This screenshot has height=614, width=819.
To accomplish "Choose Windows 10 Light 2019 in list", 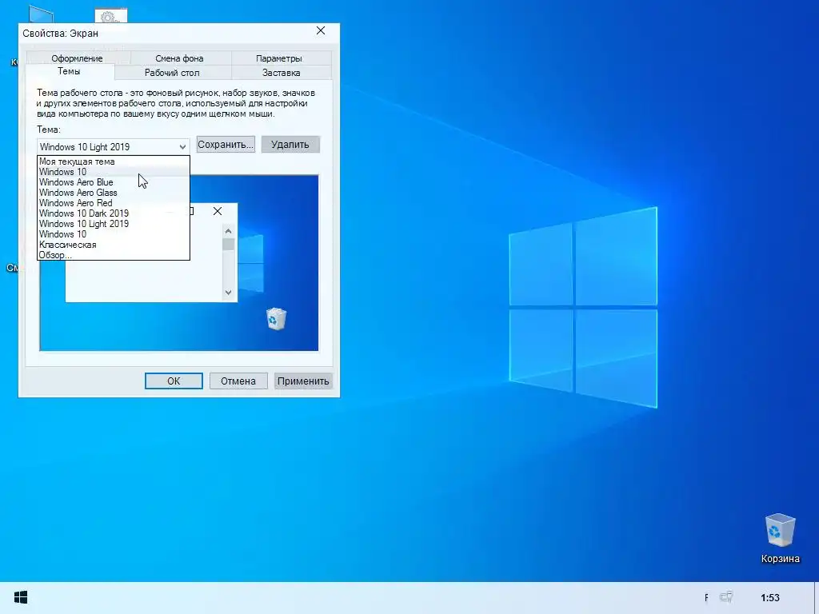I will pos(114,224).
